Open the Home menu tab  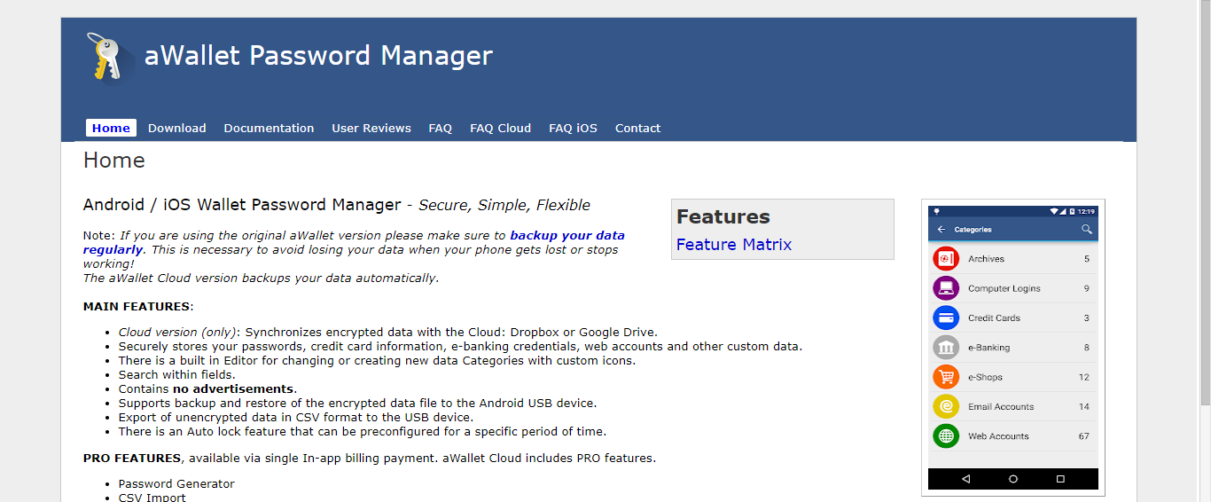click(111, 128)
